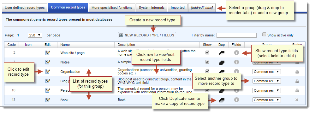This screenshot has width=333, height=114.
Task: Click the Icon column header
Action: tap(28, 45)
